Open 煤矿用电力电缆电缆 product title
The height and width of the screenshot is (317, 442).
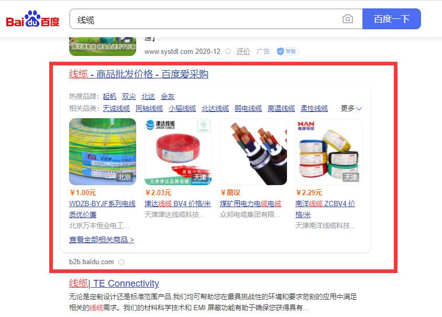click(251, 204)
